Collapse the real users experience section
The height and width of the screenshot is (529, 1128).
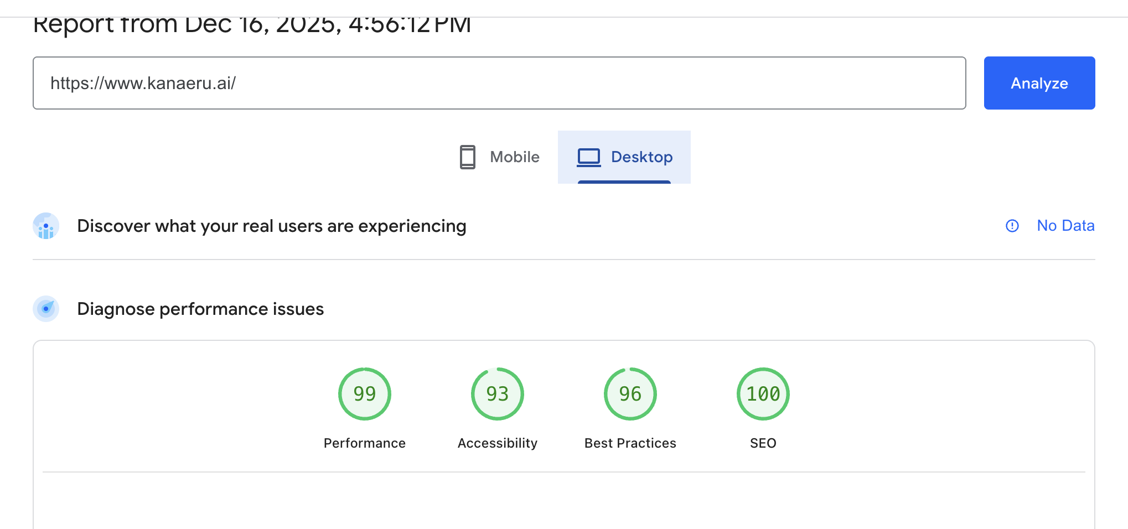pyautogui.click(x=272, y=226)
